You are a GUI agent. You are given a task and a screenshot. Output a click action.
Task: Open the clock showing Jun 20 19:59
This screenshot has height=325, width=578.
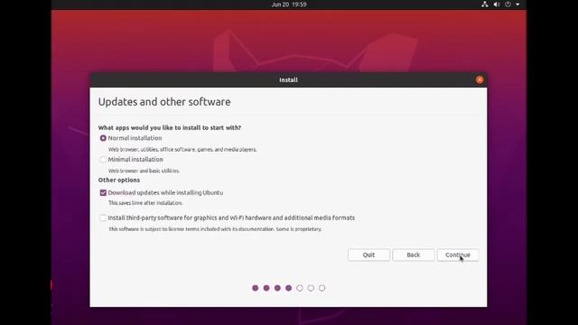(x=289, y=5)
